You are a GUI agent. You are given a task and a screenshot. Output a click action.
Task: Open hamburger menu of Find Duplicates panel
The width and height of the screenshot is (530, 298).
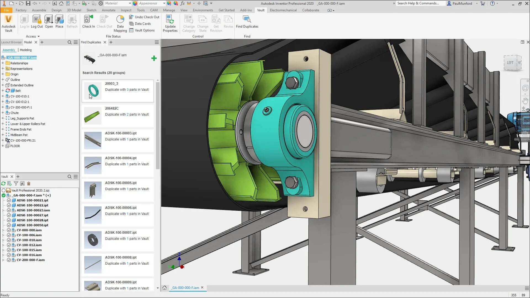point(157,42)
